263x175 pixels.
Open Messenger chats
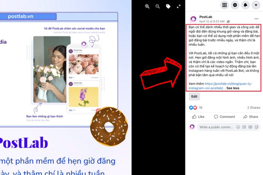point(235,5)
